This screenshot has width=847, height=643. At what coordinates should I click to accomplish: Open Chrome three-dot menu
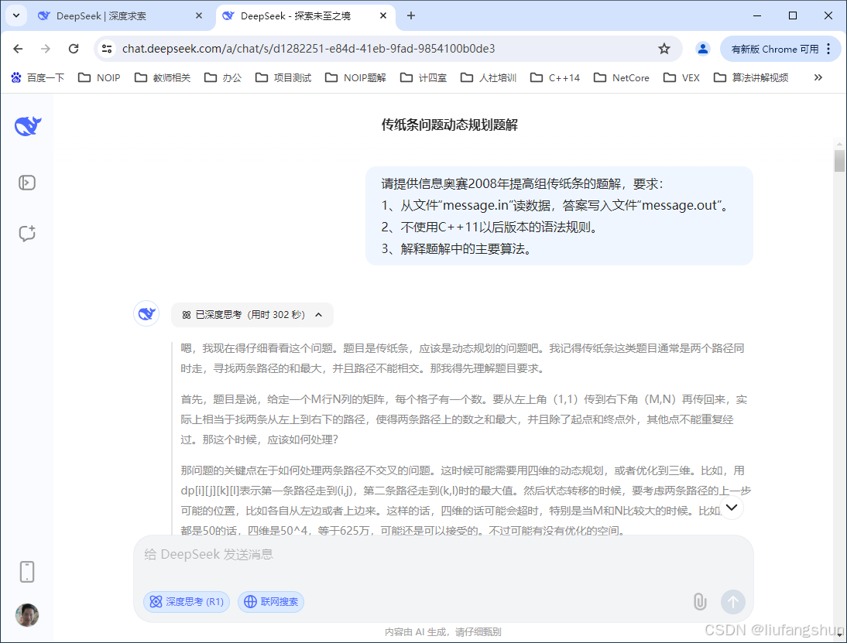click(x=828, y=49)
